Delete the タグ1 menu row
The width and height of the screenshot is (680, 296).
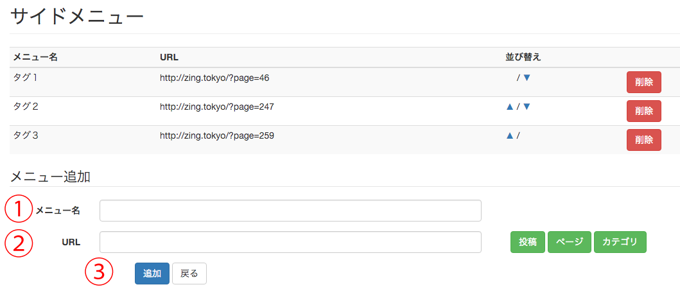click(x=643, y=82)
